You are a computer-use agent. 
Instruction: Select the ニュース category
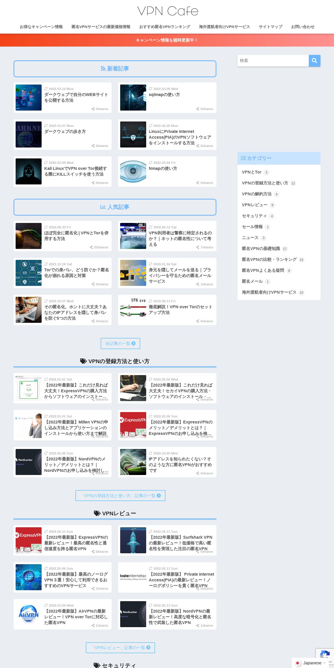pyautogui.click(x=250, y=238)
